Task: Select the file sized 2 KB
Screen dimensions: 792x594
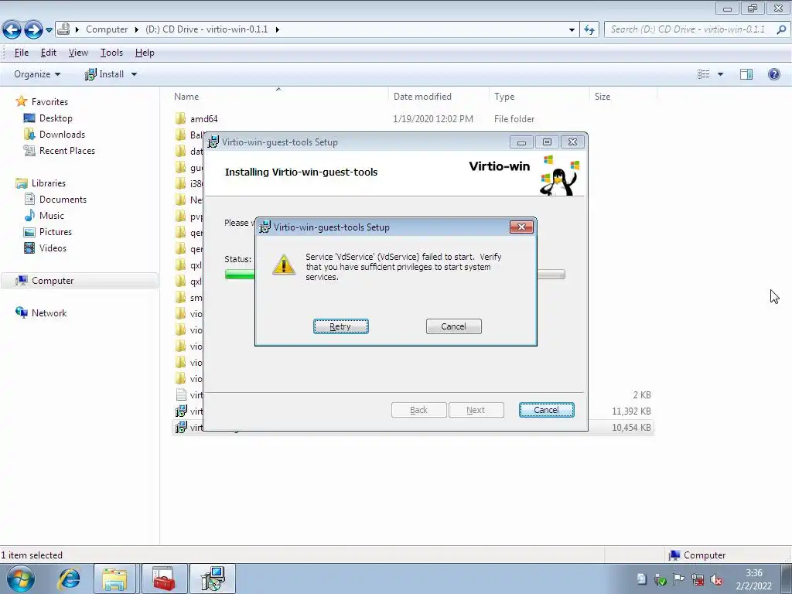Action: click(x=413, y=395)
